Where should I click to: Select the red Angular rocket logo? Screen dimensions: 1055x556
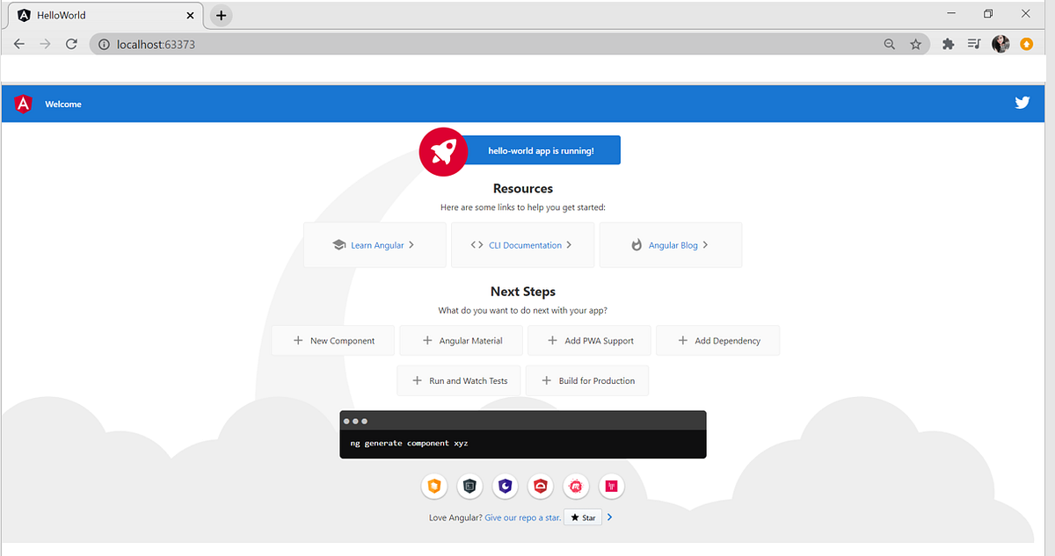[443, 151]
